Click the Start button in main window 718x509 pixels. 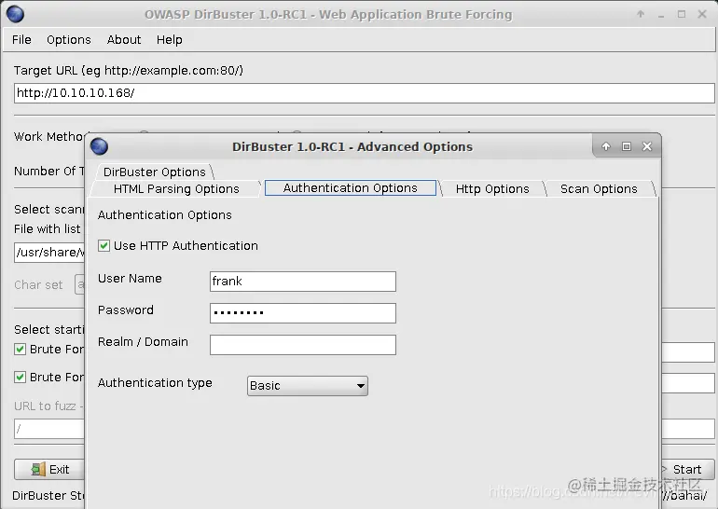687,469
